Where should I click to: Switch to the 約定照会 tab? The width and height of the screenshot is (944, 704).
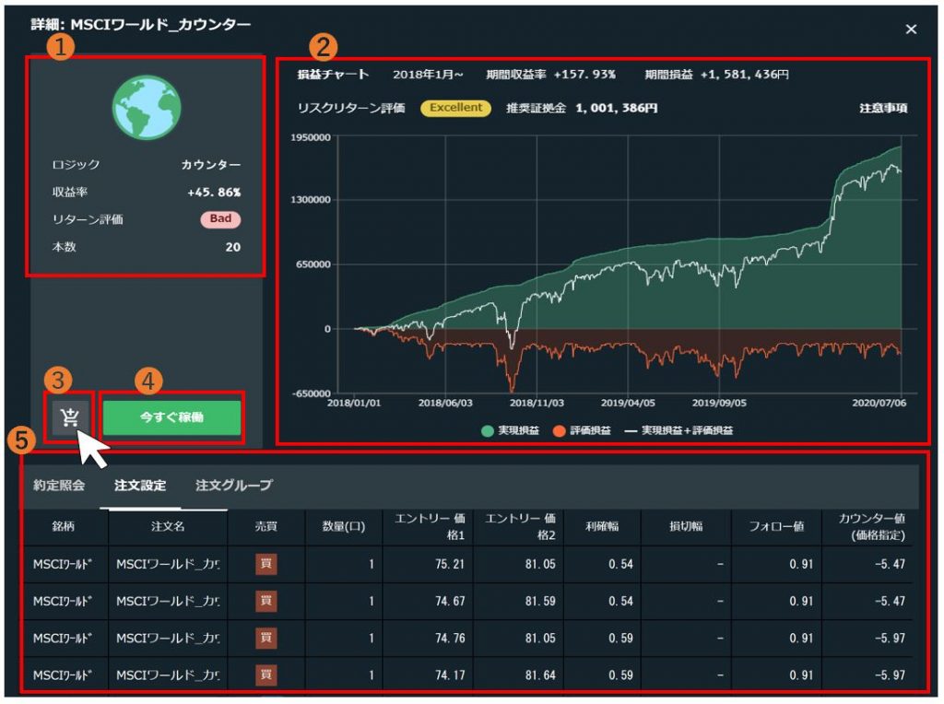point(59,485)
